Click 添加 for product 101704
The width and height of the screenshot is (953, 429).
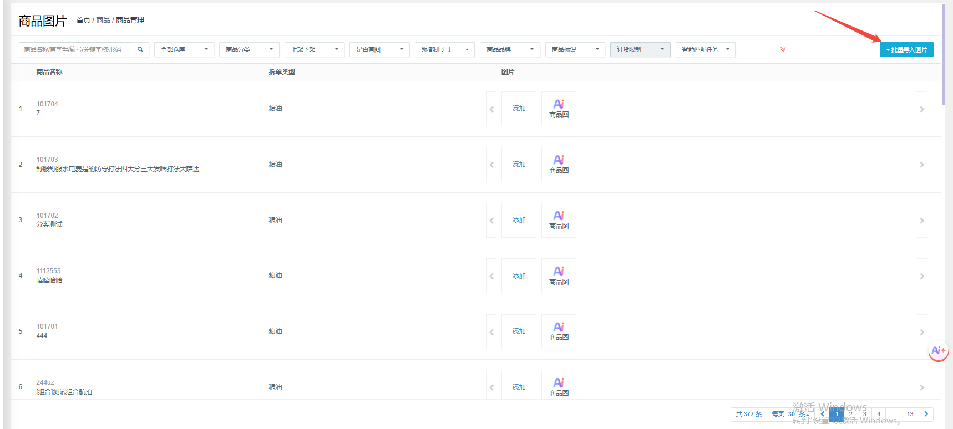coord(519,109)
